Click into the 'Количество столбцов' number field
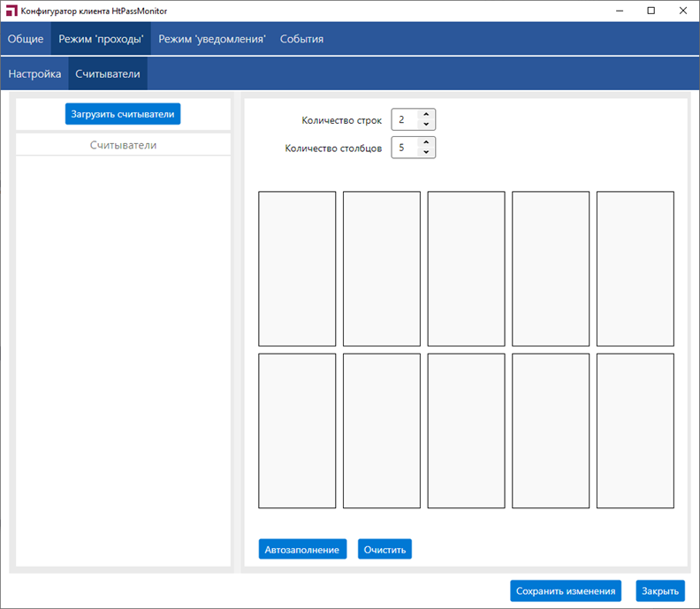Image resolution: width=700 pixels, height=609 pixels. click(403, 148)
